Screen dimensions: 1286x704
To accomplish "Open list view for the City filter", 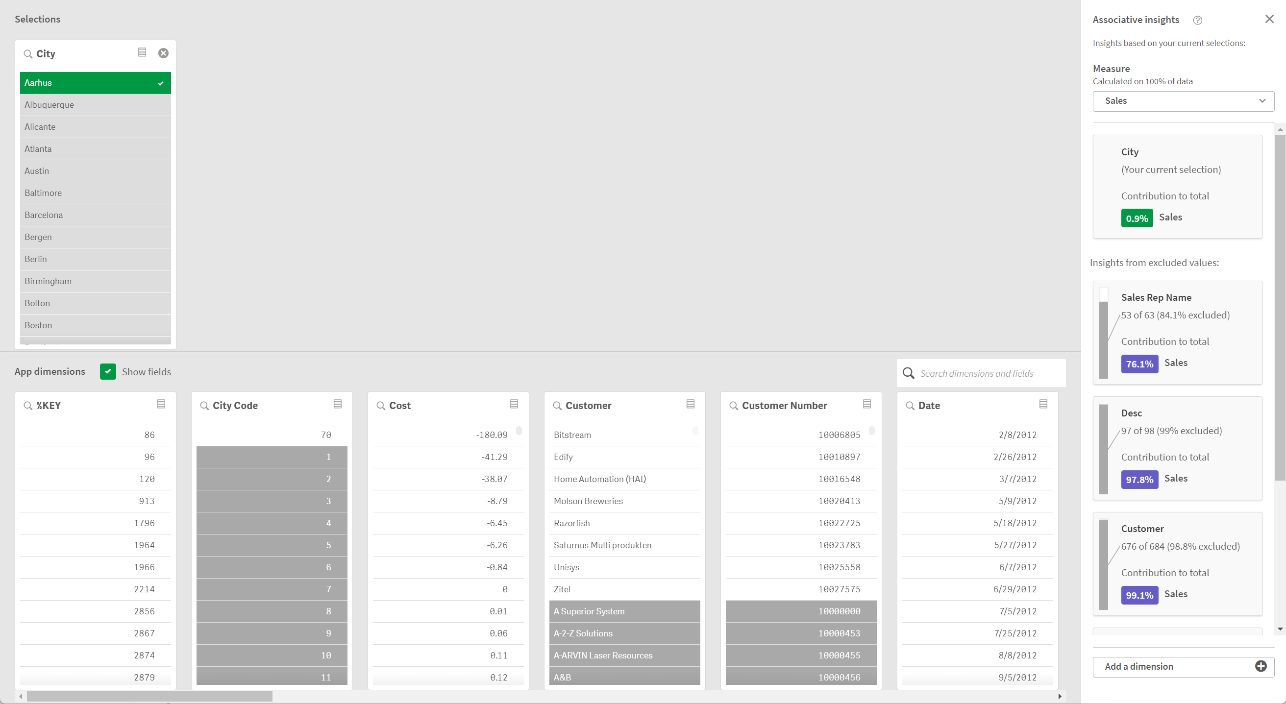I will click(x=142, y=52).
